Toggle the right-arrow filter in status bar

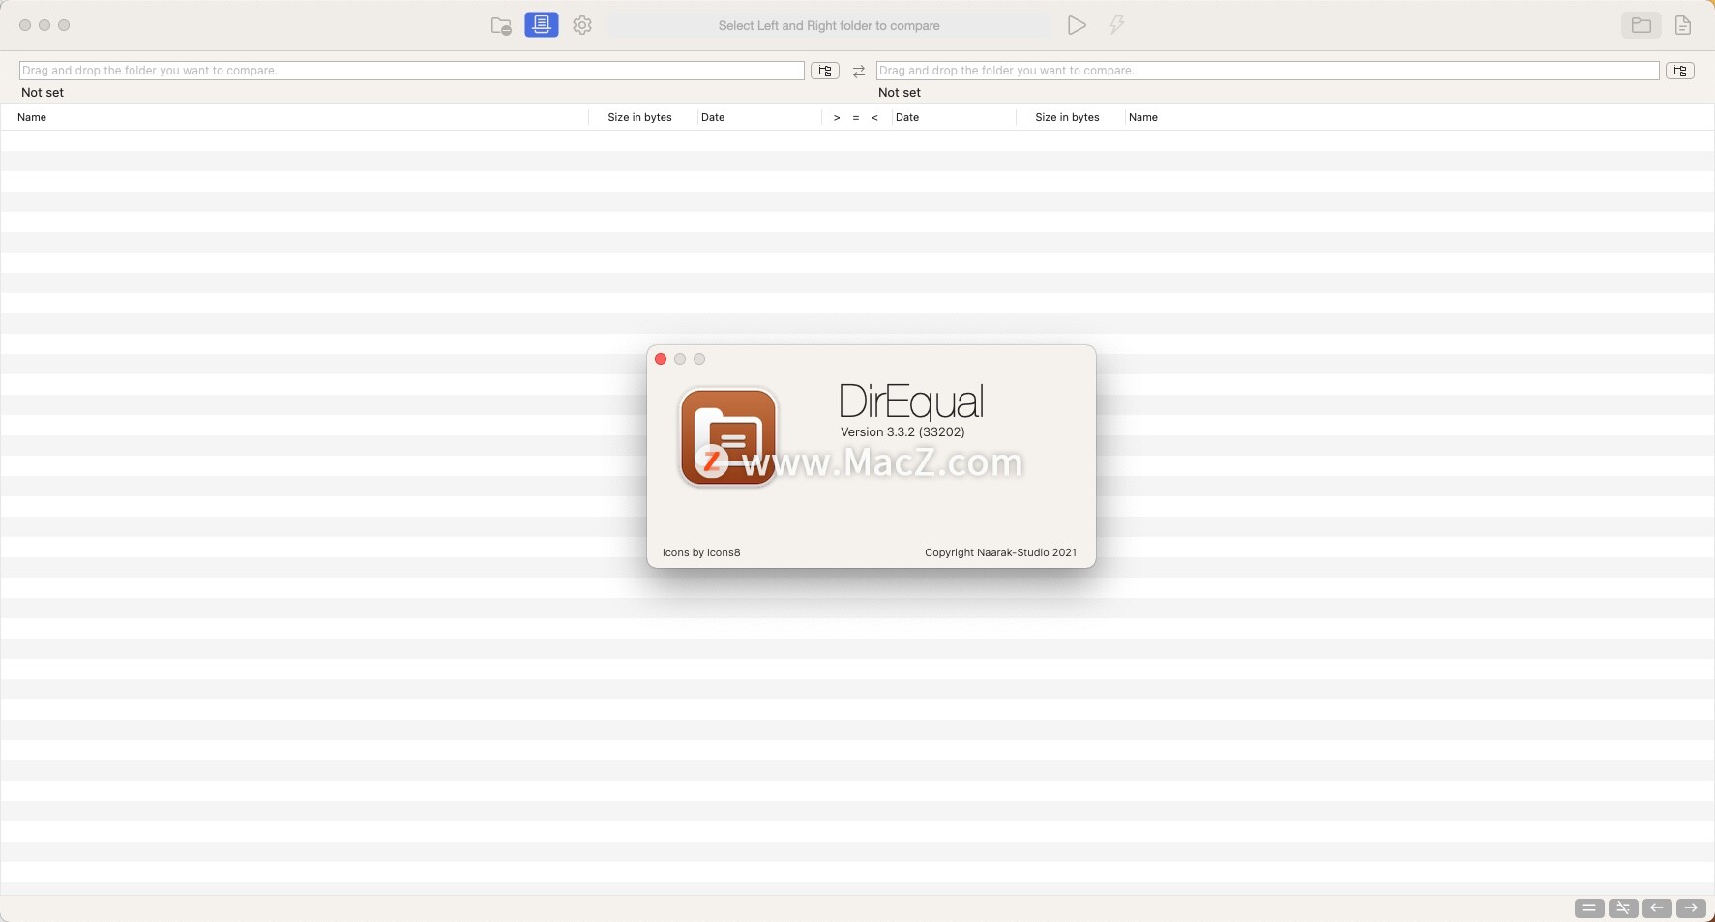(1691, 907)
